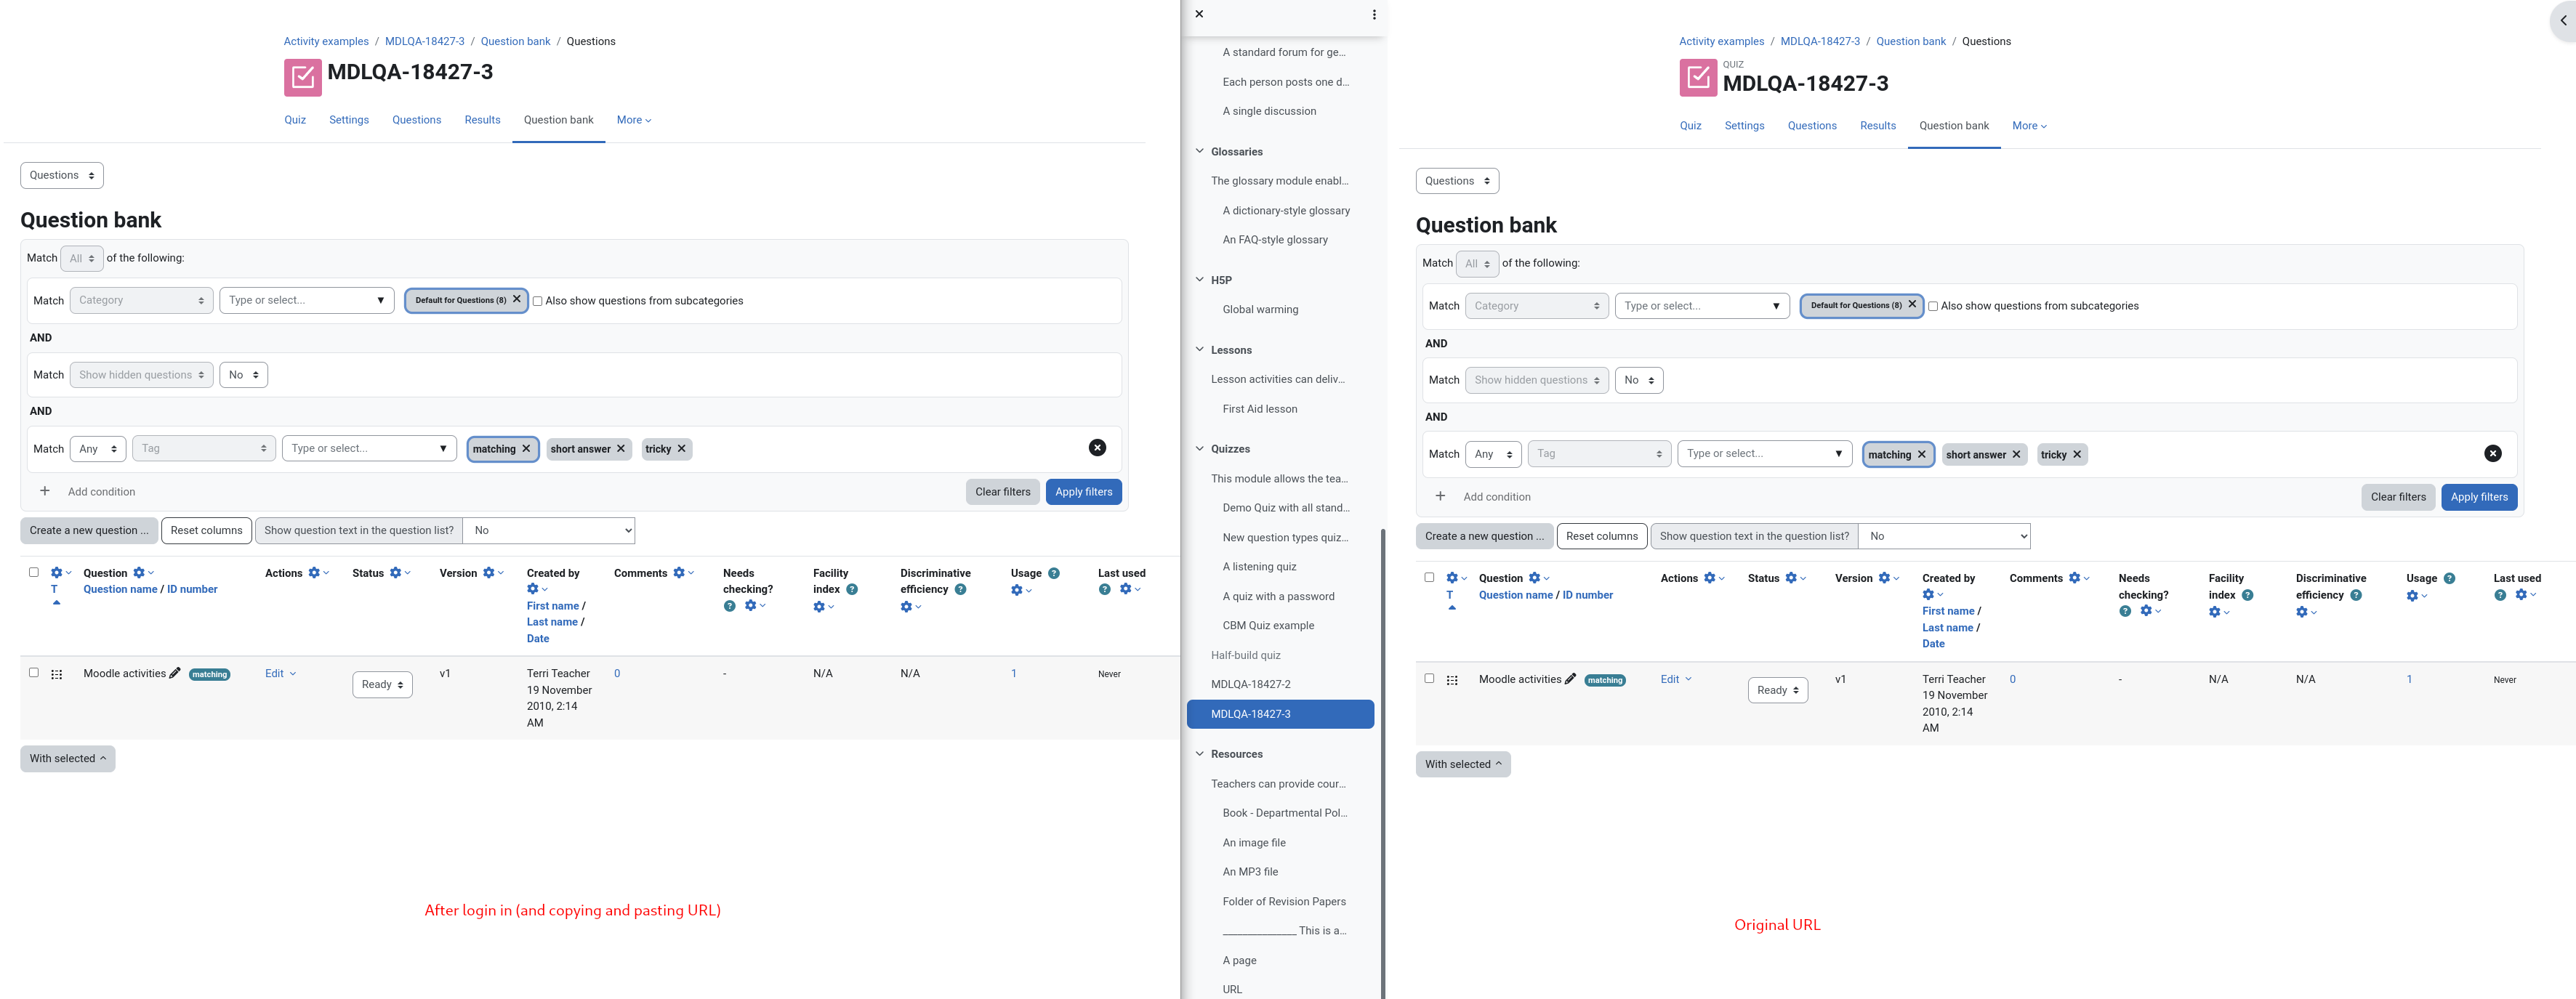Enable subcategories checkbox in the After login view
The width and height of the screenshot is (2576, 999).
point(537,301)
